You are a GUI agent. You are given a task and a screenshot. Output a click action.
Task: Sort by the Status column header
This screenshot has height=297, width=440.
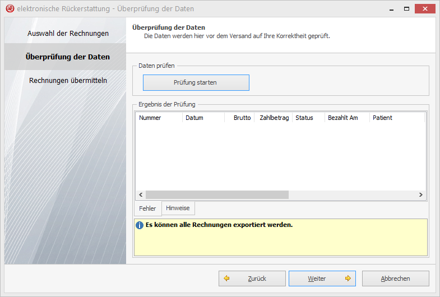point(308,118)
